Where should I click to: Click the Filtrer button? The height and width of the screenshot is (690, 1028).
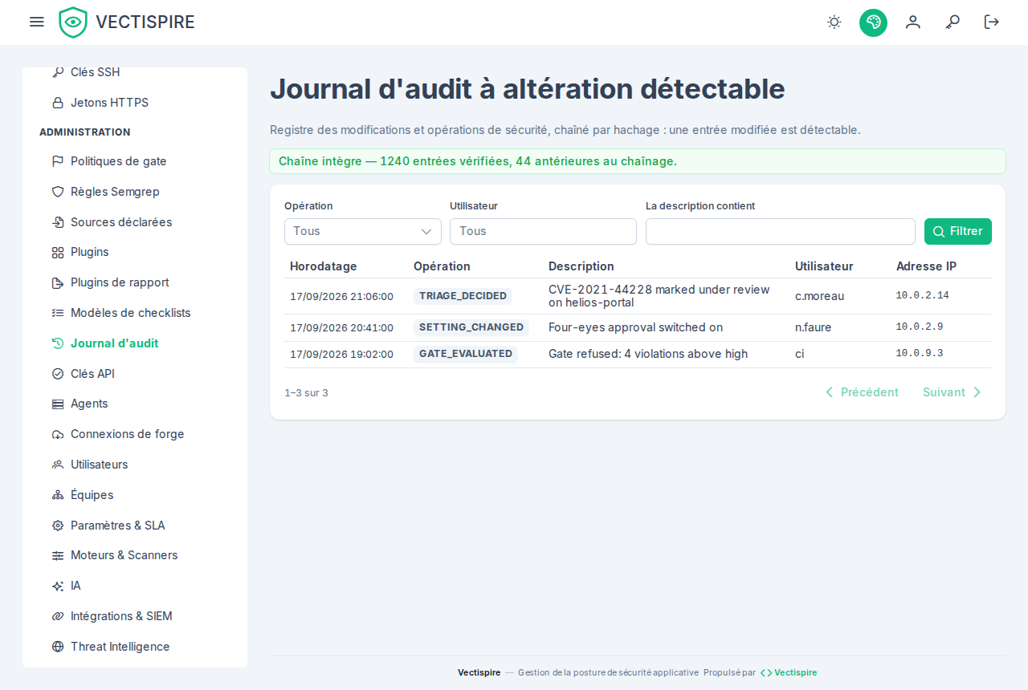coord(958,231)
